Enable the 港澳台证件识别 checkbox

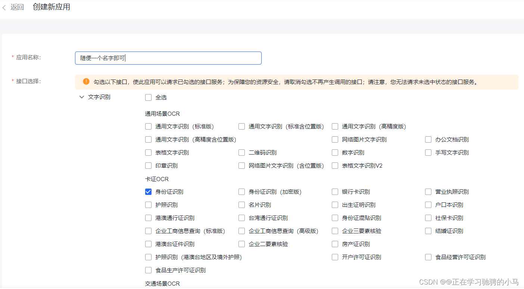tap(148, 244)
